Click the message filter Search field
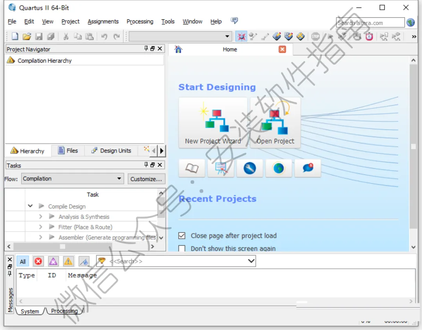Viewport: 422px width, 330px height. click(176, 261)
